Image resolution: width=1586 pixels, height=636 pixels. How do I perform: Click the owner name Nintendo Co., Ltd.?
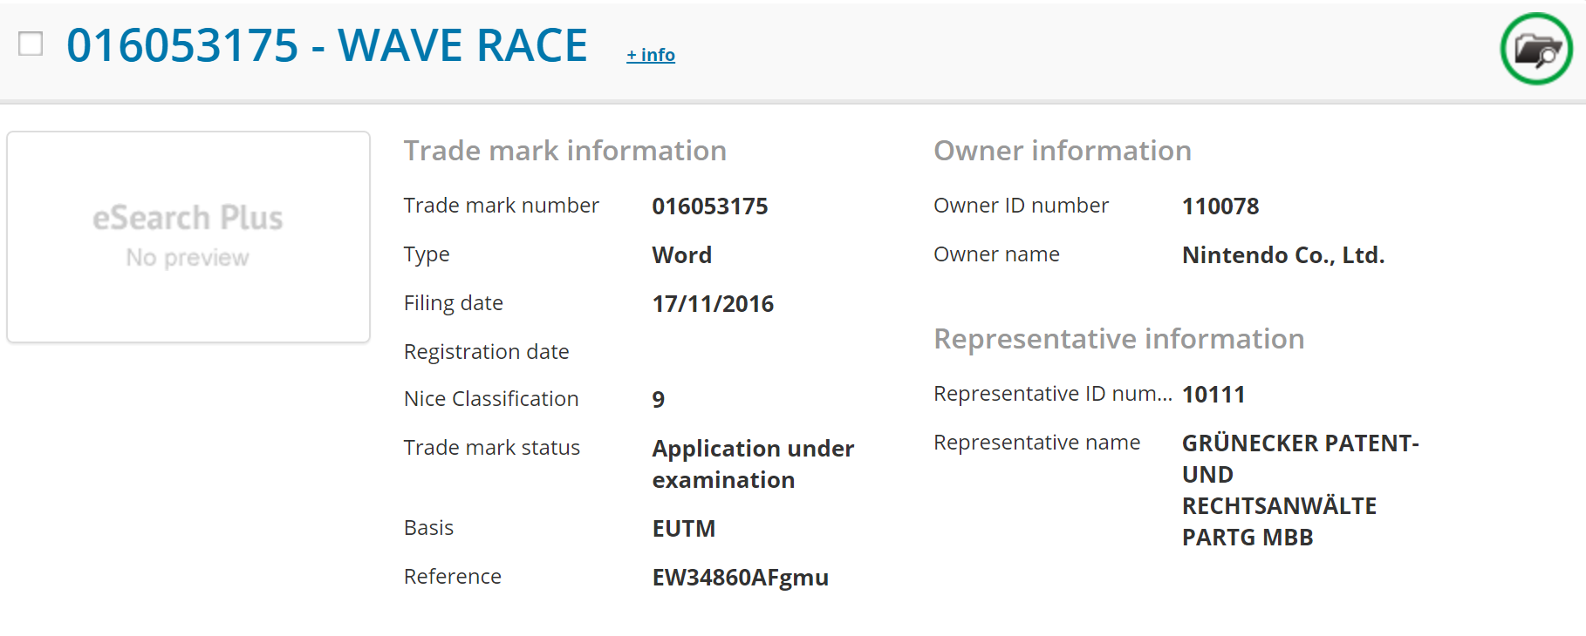coord(1282,255)
